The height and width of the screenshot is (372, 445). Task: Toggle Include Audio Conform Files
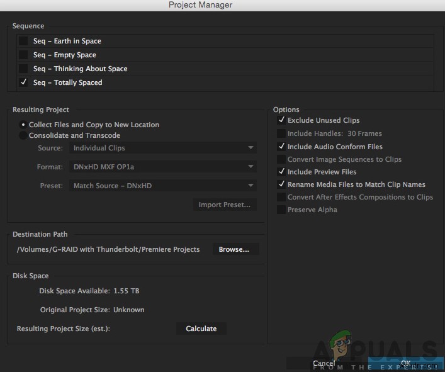point(281,147)
